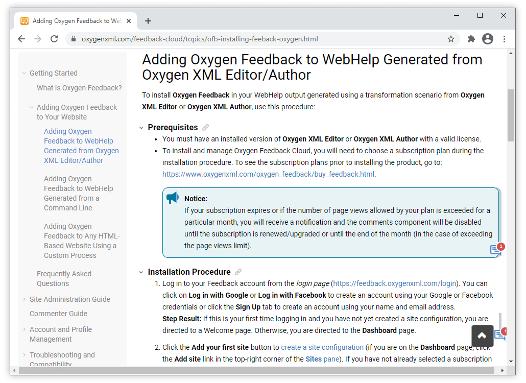
Task: Click the scroll down arrow of the page
Action: [x=511, y=361]
